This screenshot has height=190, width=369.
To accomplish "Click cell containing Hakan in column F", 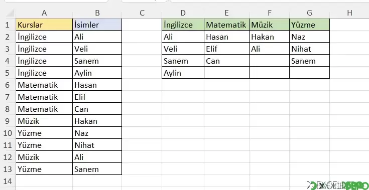I will tap(270, 37).
